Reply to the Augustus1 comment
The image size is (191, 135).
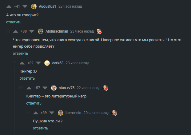tap(14, 22)
